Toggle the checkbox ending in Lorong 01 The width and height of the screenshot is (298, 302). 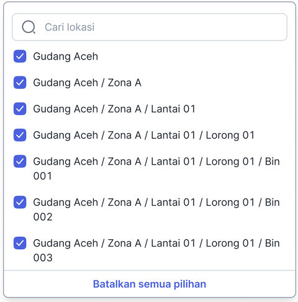tap(20, 135)
